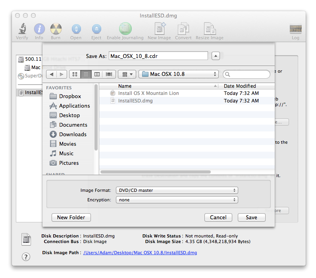The height and width of the screenshot is (278, 316).
Task: Sort files by Name column header
Action: (159, 86)
